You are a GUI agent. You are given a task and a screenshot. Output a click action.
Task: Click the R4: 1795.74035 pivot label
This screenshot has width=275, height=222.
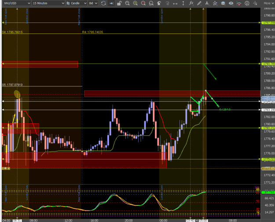tap(92, 32)
